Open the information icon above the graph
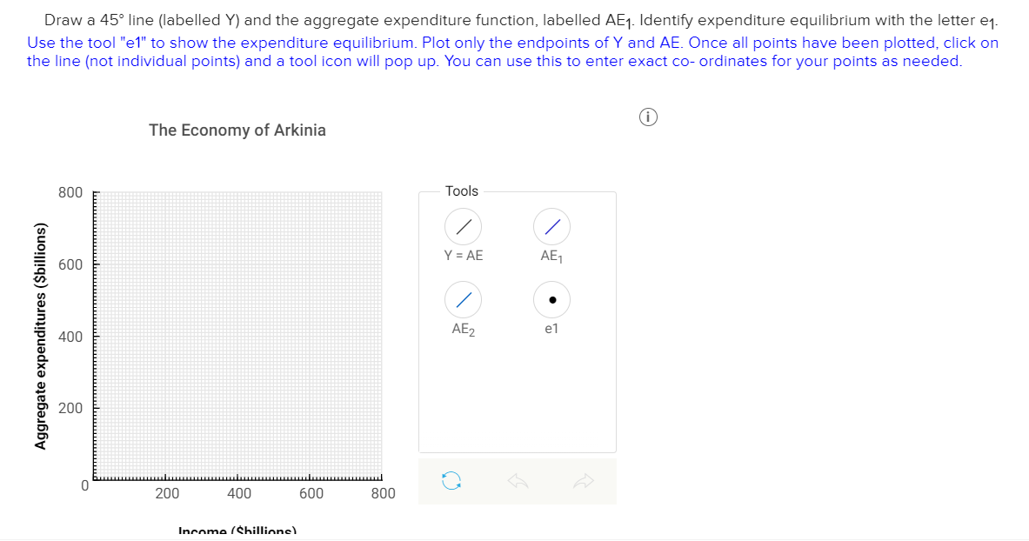Screen dimensions: 1029x541 [648, 117]
